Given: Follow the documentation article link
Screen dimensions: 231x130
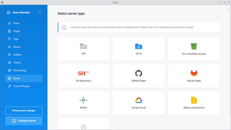Looking at the screenshot, I should pyautogui.click(x=190, y=27).
